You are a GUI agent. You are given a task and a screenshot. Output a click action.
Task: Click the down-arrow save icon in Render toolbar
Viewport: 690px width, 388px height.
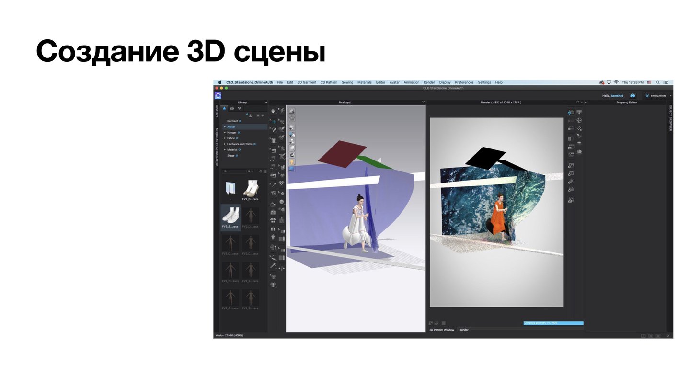pyautogui.click(x=579, y=113)
